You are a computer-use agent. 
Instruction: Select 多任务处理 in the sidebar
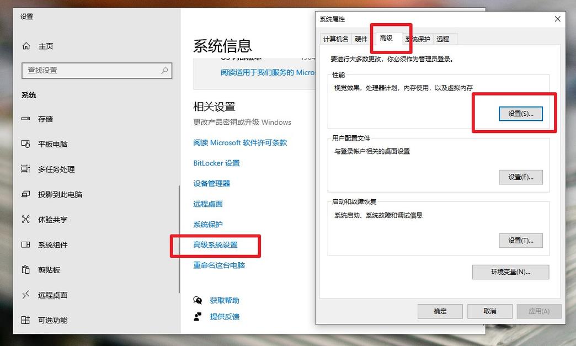[x=56, y=169]
